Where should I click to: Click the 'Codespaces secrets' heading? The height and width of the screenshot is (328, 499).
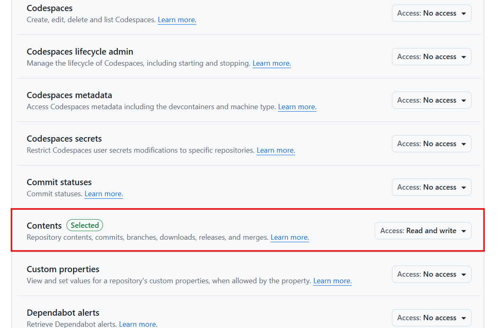(x=64, y=139)
